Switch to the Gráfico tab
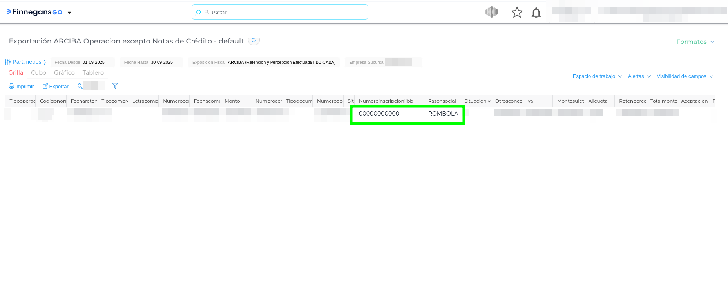Screen dimensions: 728x300 click(64, 73)
